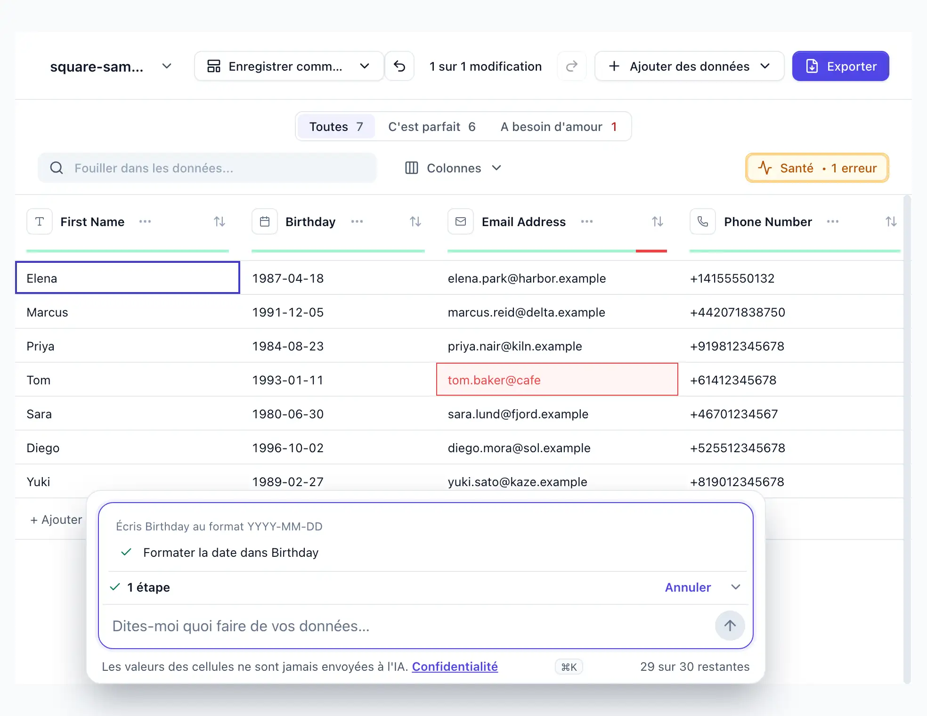Click the envelope type icon for Email Address
This screenshot has width=927, height=716.
(461, 221)
